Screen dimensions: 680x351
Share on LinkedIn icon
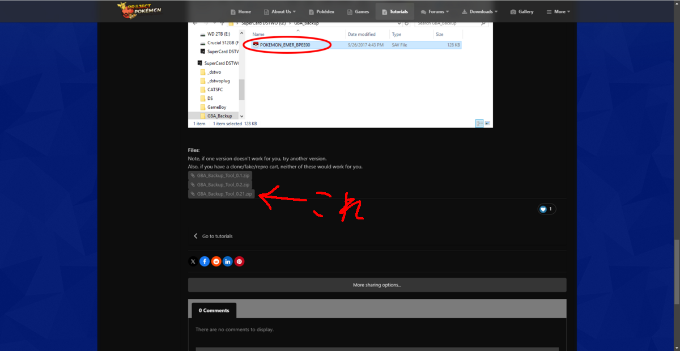228,261
